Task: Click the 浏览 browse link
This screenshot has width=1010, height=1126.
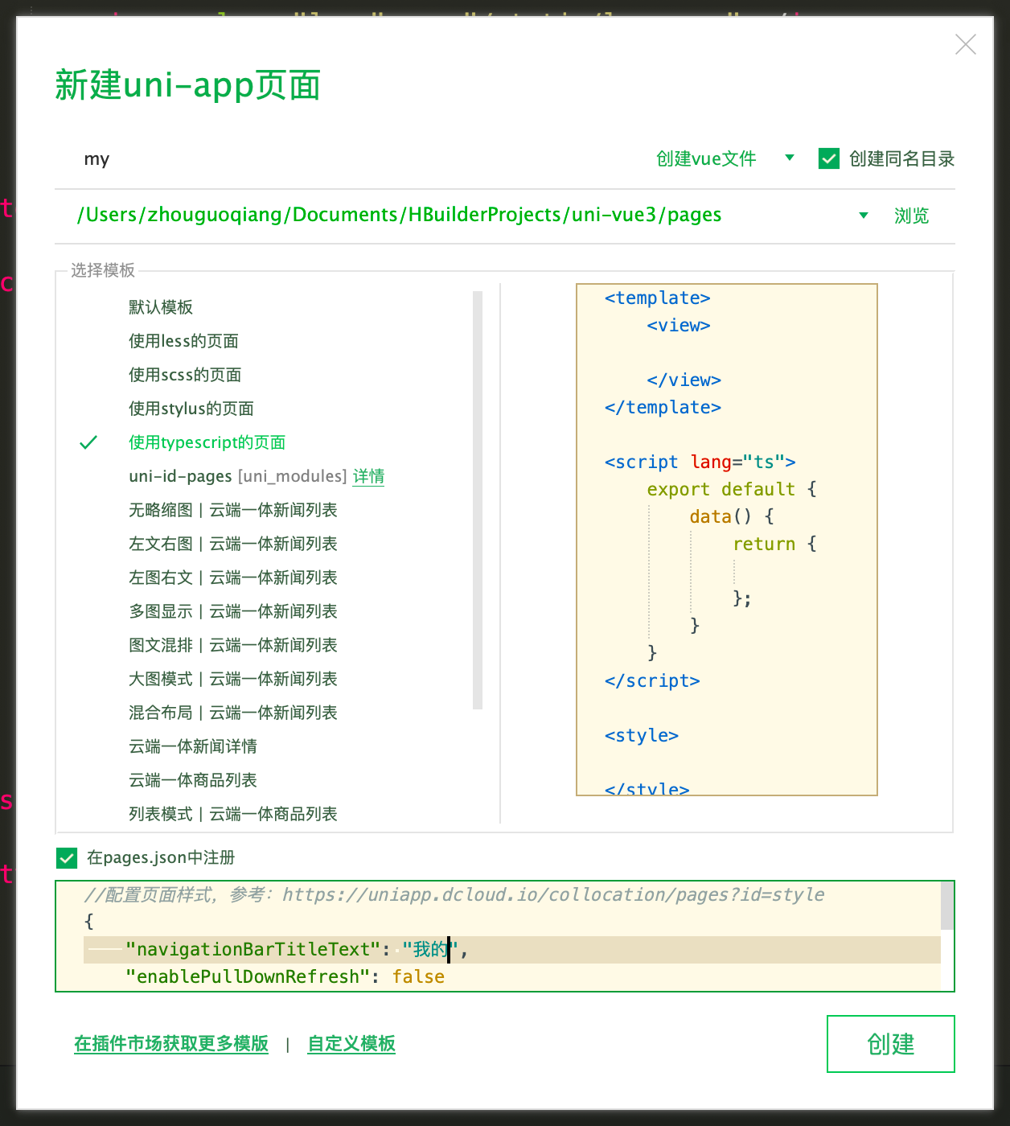Action: click(x=911, y=216)
